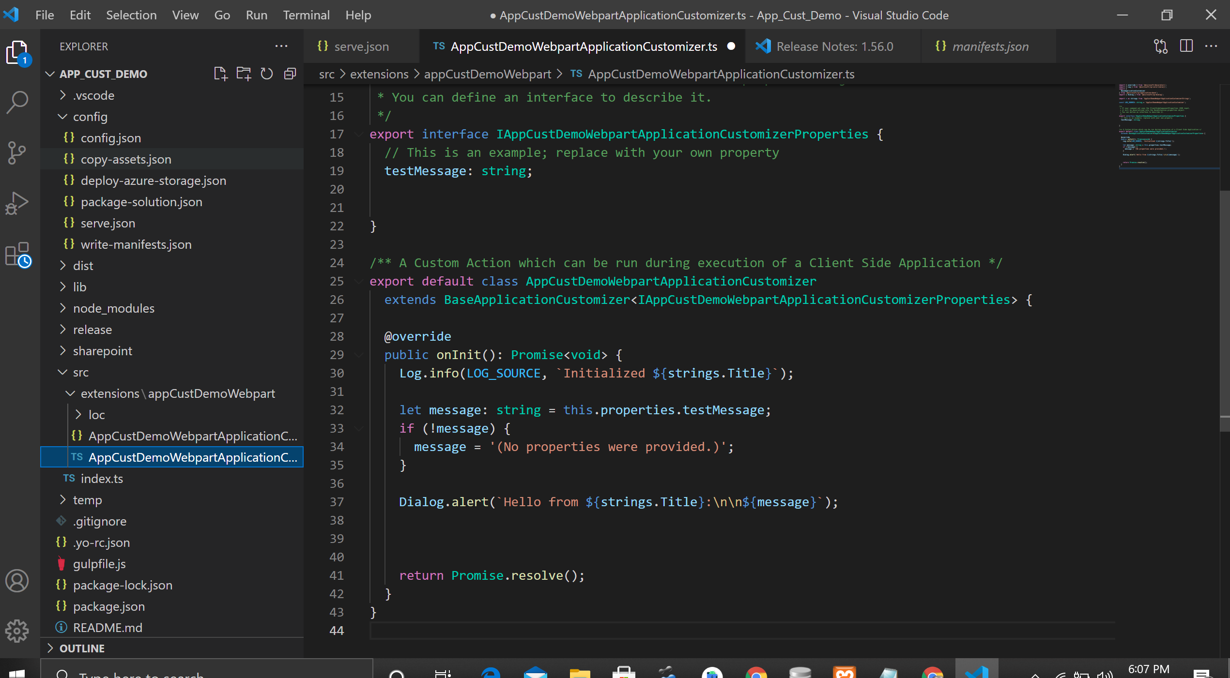Fold the code block at line 29

pos(359,355)
